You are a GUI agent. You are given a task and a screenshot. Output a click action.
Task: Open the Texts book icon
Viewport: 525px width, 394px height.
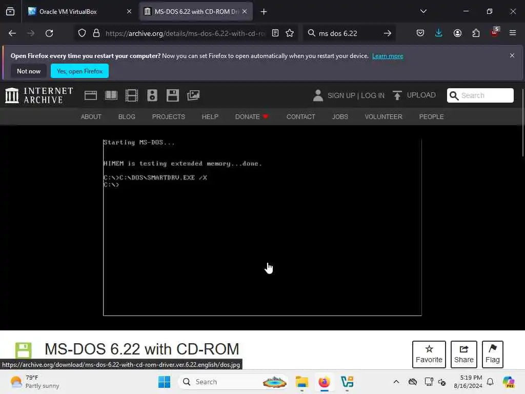tap(111, 95)
